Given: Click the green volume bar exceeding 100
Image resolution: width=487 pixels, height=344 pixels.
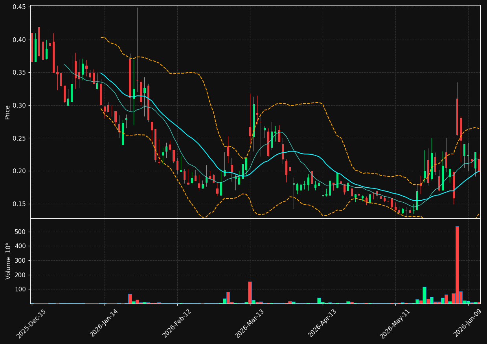Looking at the screenshot, I should [x=425, y=295].
